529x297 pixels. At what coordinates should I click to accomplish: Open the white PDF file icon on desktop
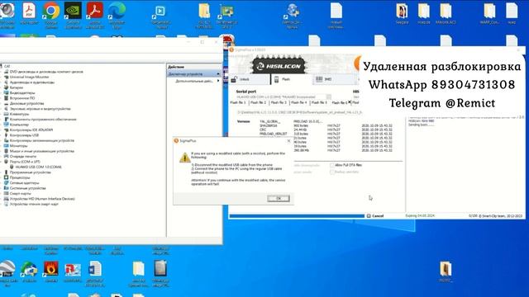tap(29, 12)
